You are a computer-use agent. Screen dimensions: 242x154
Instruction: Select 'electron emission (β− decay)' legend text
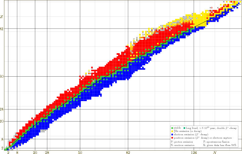[191, 135]
